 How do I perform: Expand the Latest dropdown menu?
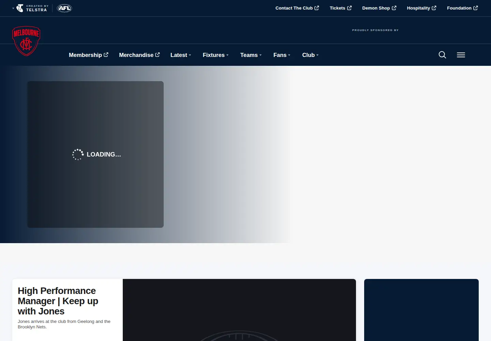[181, 55]
